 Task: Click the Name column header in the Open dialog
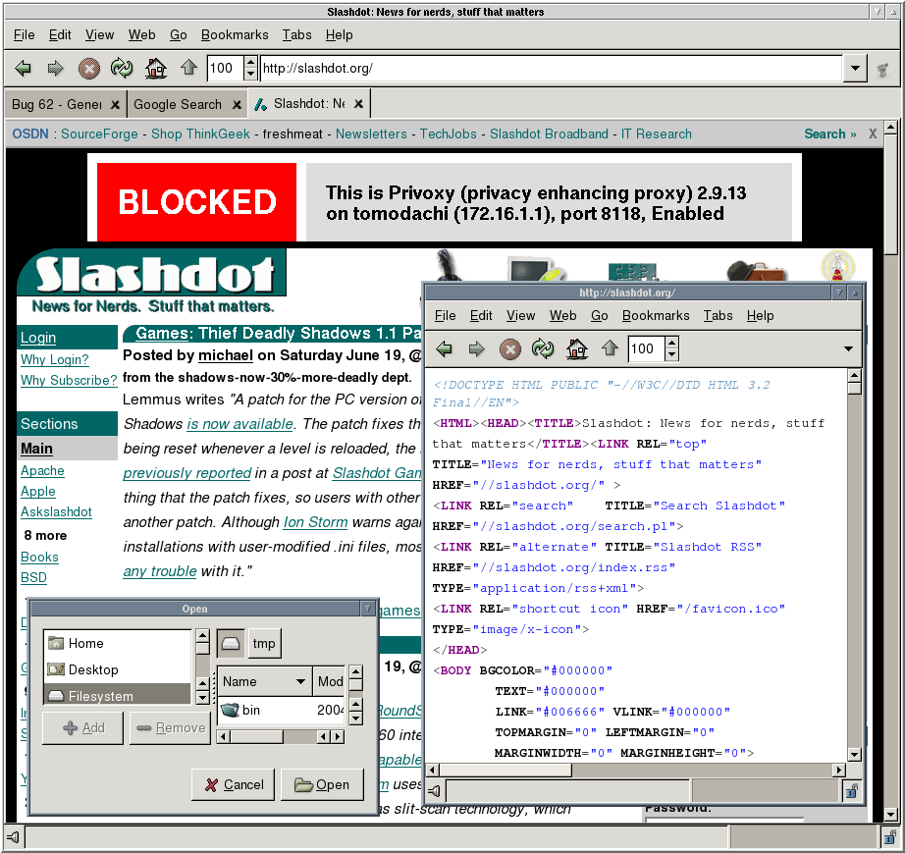pos(263,681)
